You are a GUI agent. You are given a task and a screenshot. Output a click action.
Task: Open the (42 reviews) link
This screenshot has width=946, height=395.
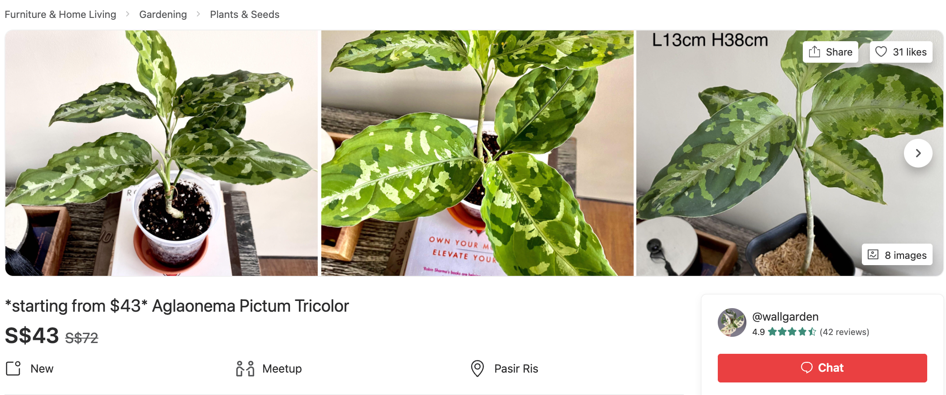pyautogui.click(x=844, y=332)
